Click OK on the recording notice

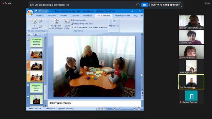click(x=145, y=5)
